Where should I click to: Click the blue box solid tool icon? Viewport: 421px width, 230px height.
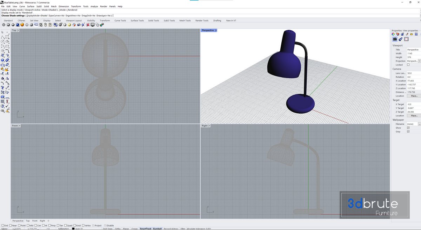tap(3, 60)
